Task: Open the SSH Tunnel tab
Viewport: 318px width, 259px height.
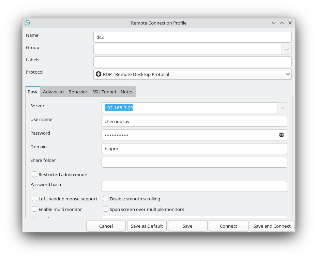Action: click(104, 92)
